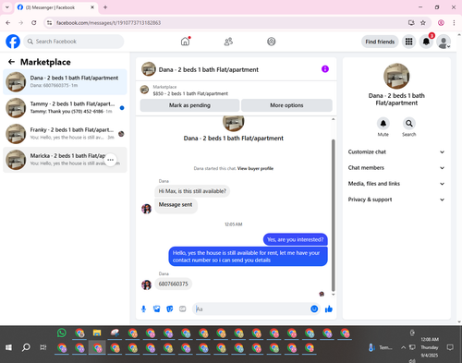The image size is (462, 363).
Task: Expand the Media, files and links section
Action: (396, 184)
